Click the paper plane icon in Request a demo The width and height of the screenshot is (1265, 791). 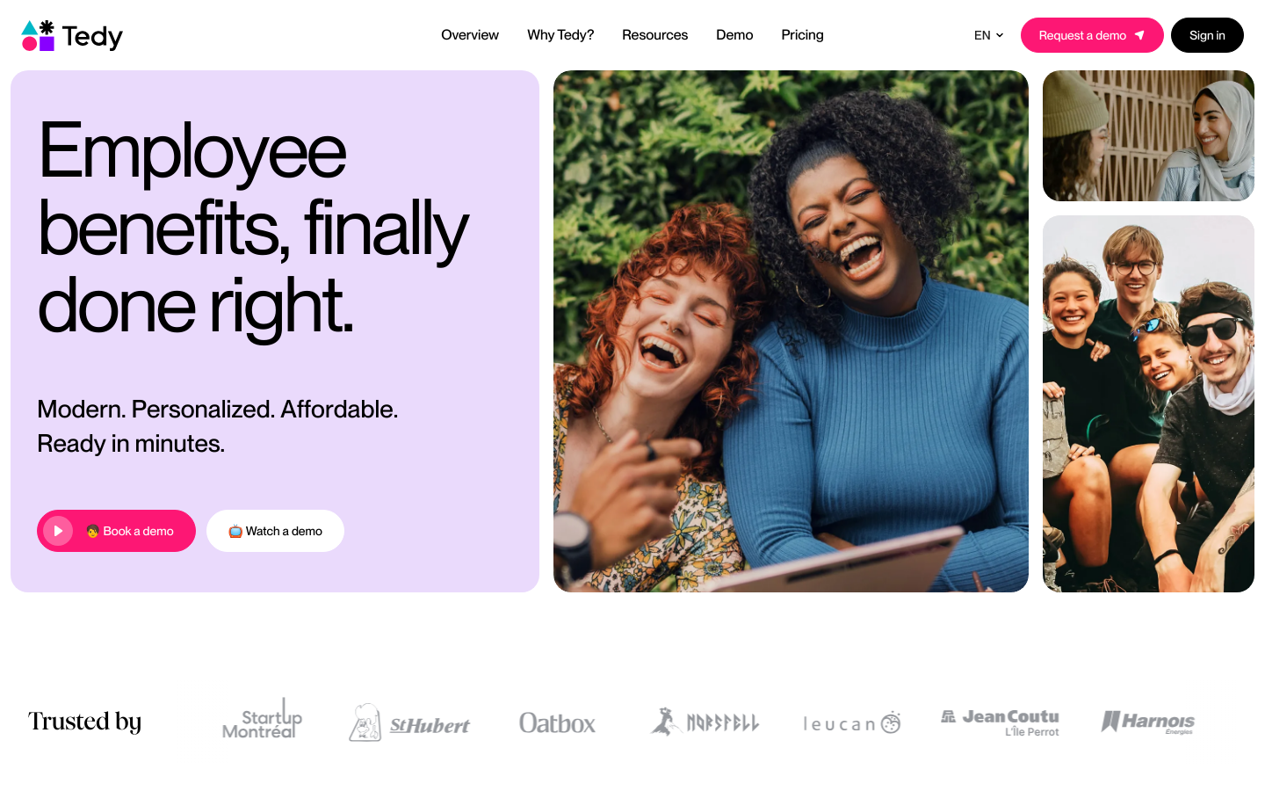[x=1139, y=35]
